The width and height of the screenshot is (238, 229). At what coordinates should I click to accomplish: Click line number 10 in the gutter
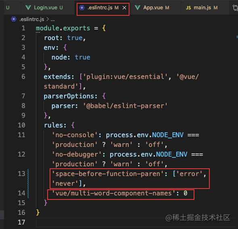pos(21,125)
